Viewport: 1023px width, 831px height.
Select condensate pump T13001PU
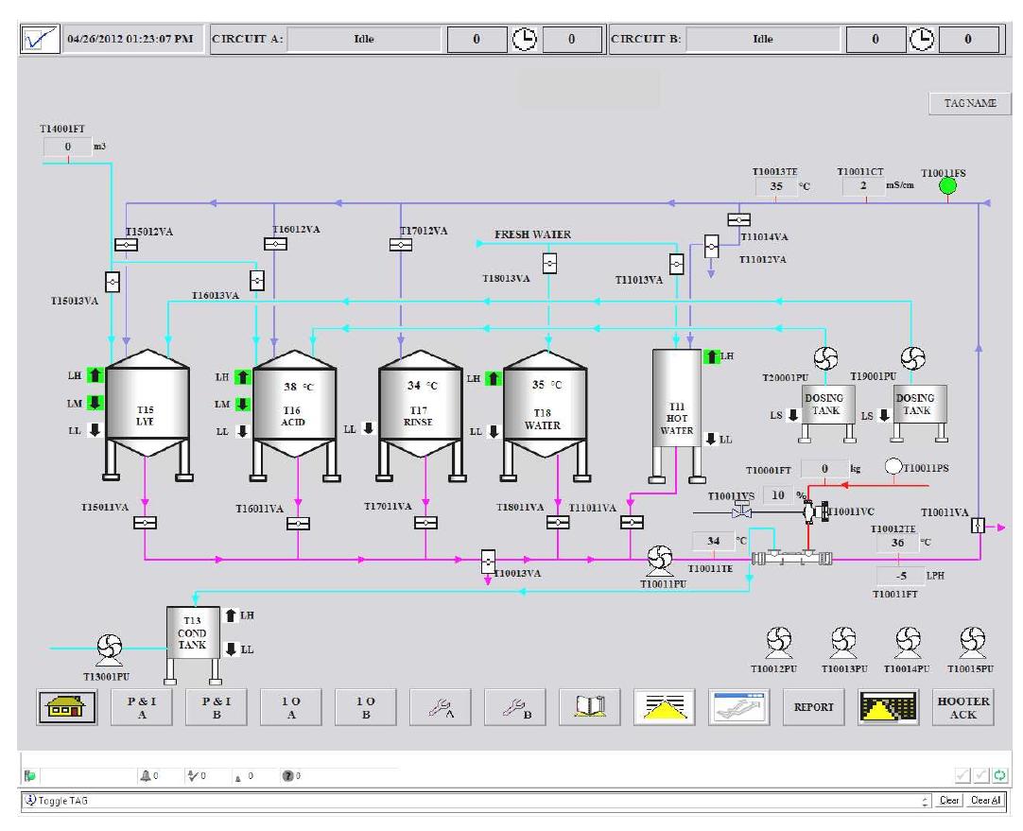[110, 649]
